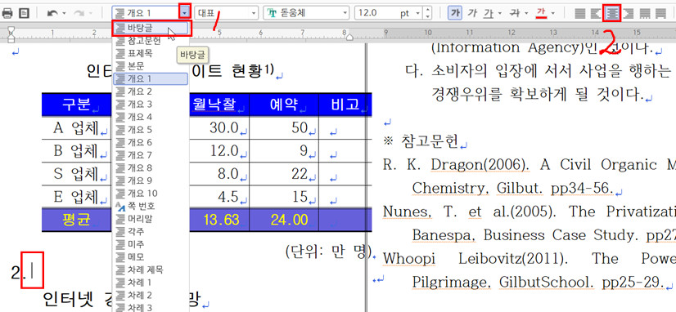Select 개요 10 style

point(151,194)
